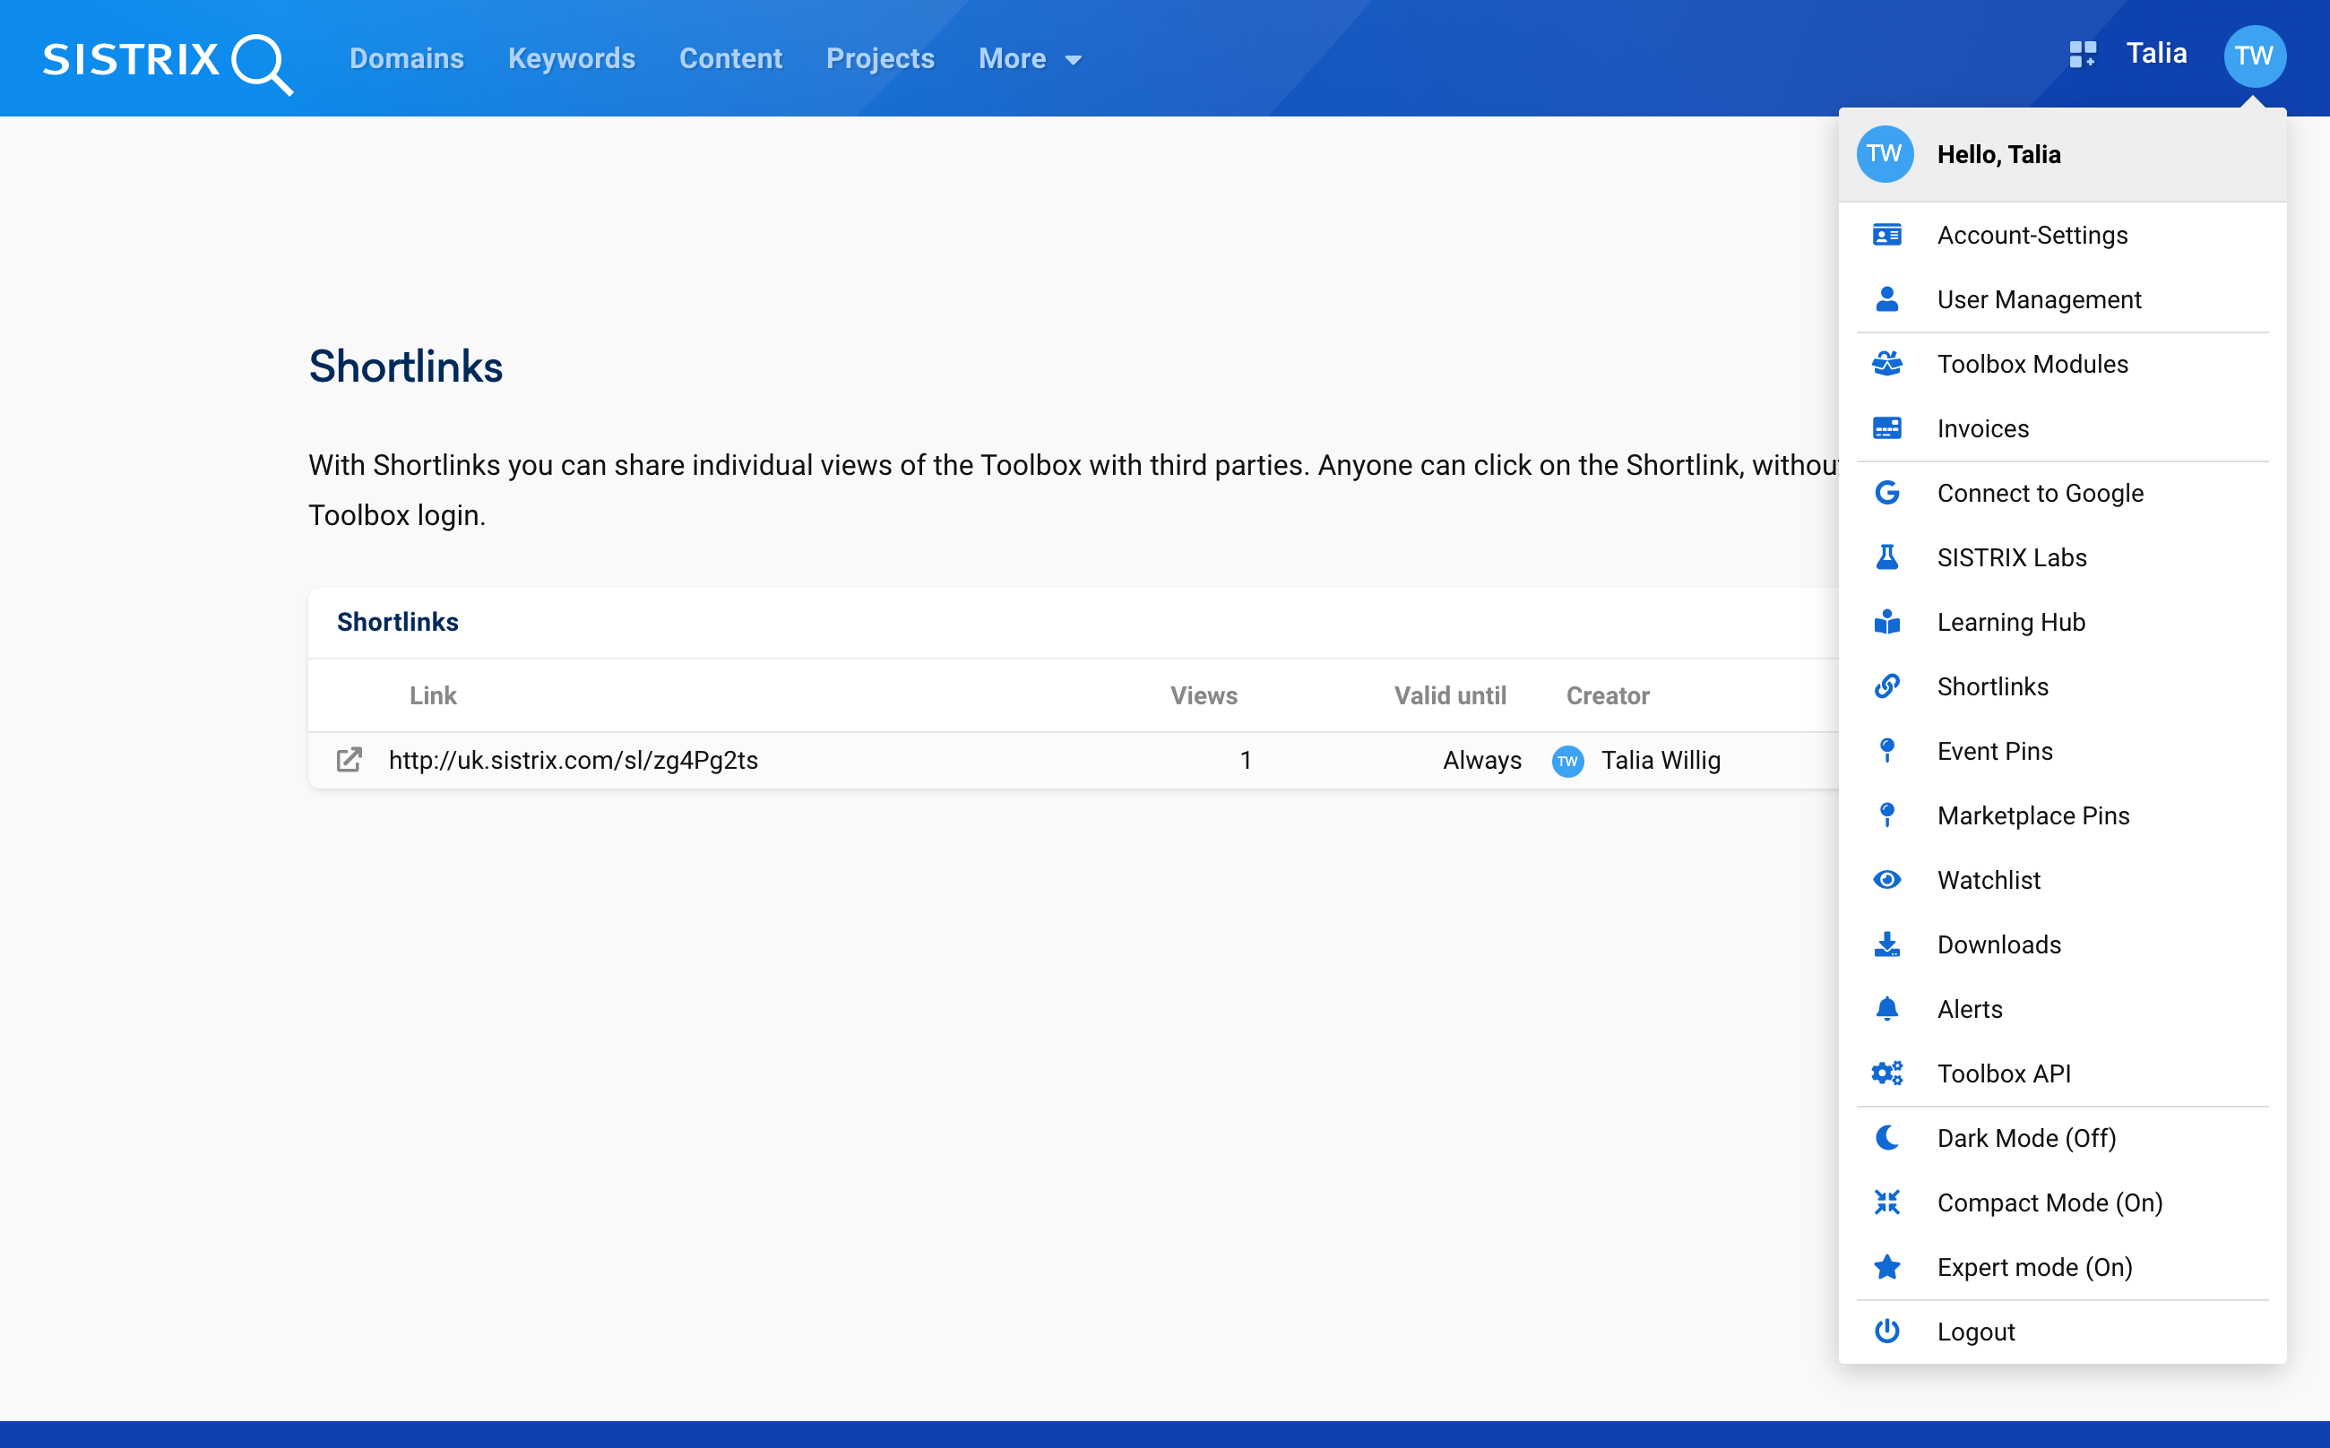Click the Dark Mode moon icon
2330x1448 pixels.
tap(1886, 1138)
